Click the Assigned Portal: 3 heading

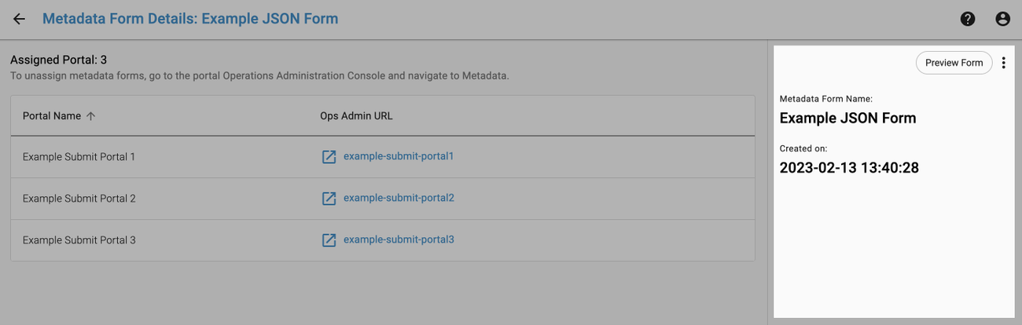[x=58, y=60]
